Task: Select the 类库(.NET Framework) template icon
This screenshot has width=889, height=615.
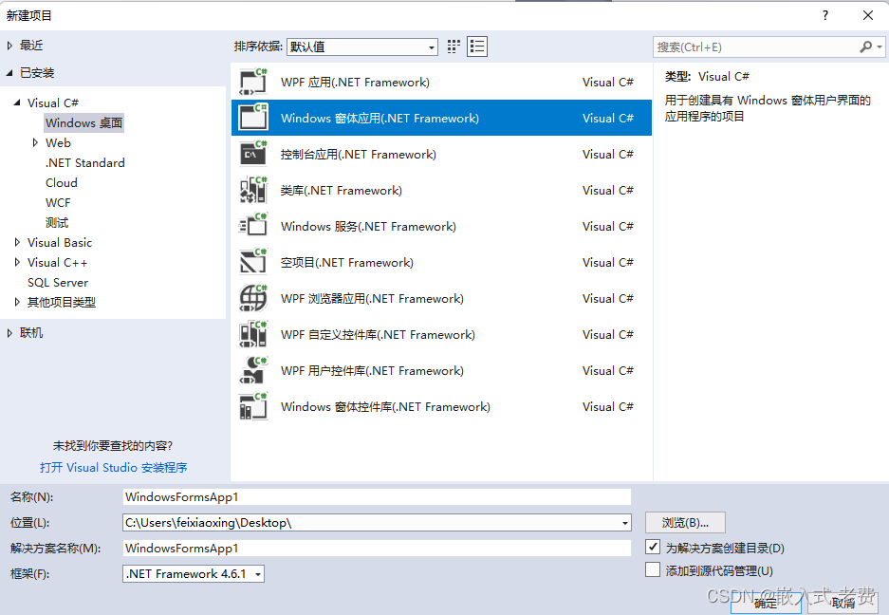Action: pyautogui.click(x=252, y=190)
